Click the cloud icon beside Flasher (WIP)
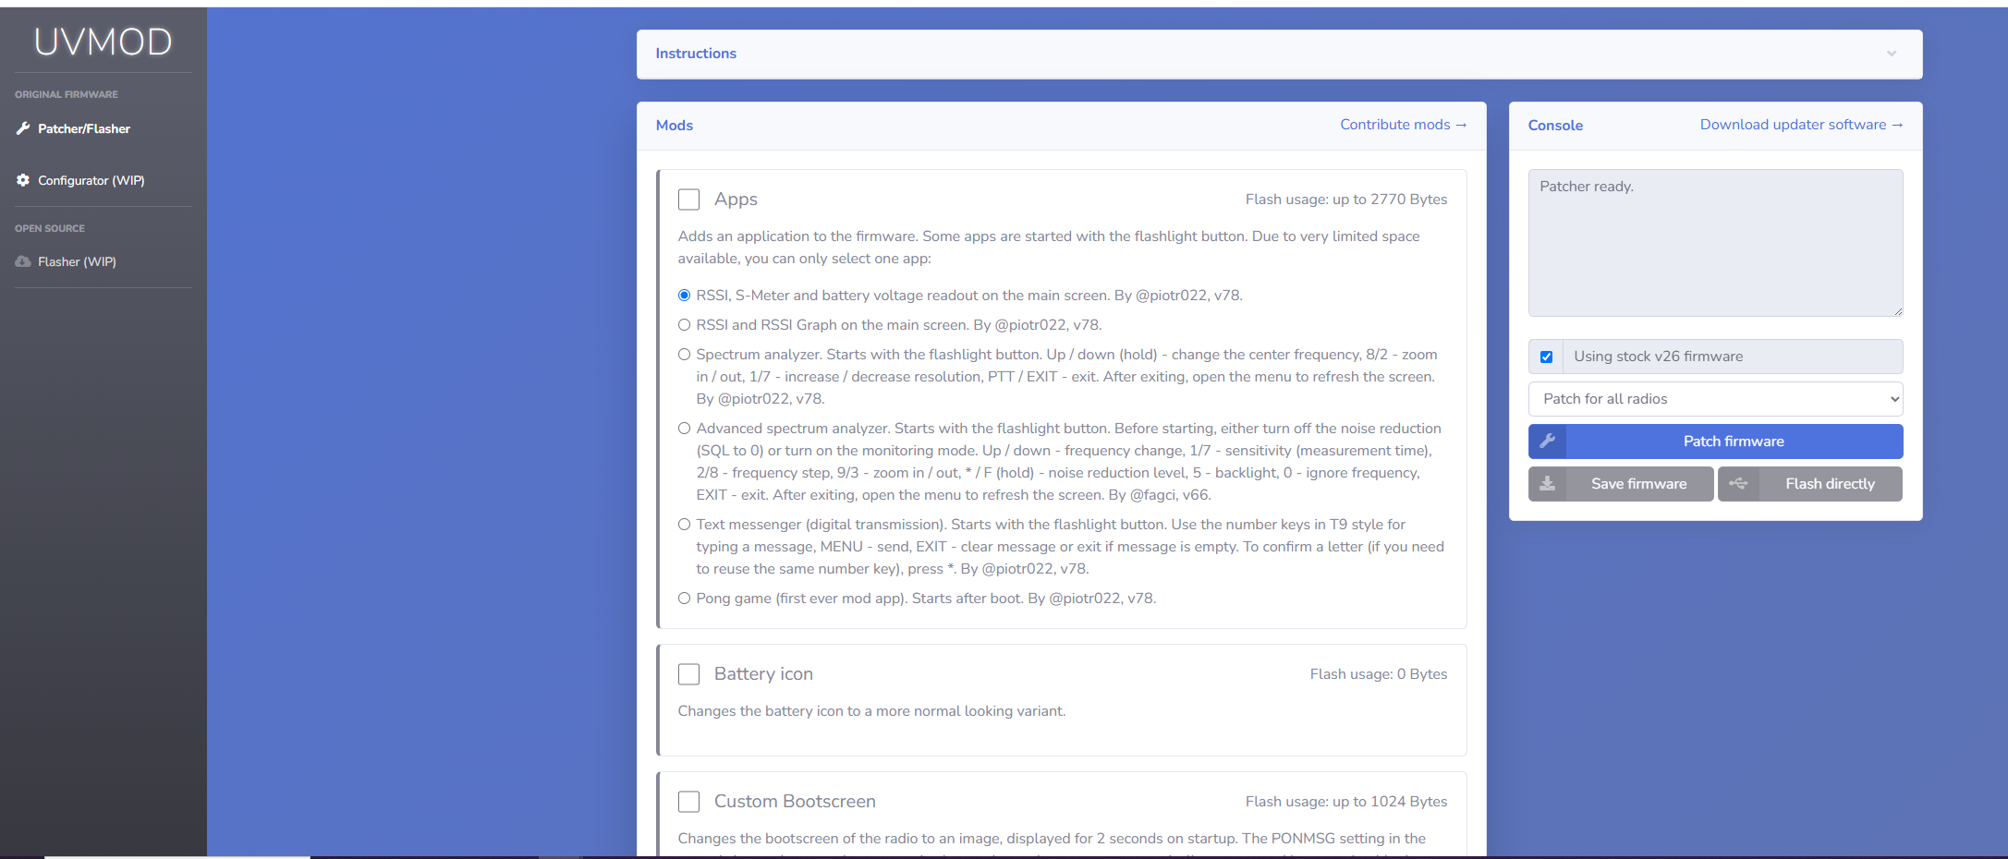This screenshot has height=859, width=2008. pyautogui.click(x=23, y=261)
